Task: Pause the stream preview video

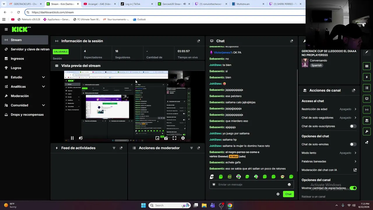Action: pyautogui.click(x=72, y=138)
